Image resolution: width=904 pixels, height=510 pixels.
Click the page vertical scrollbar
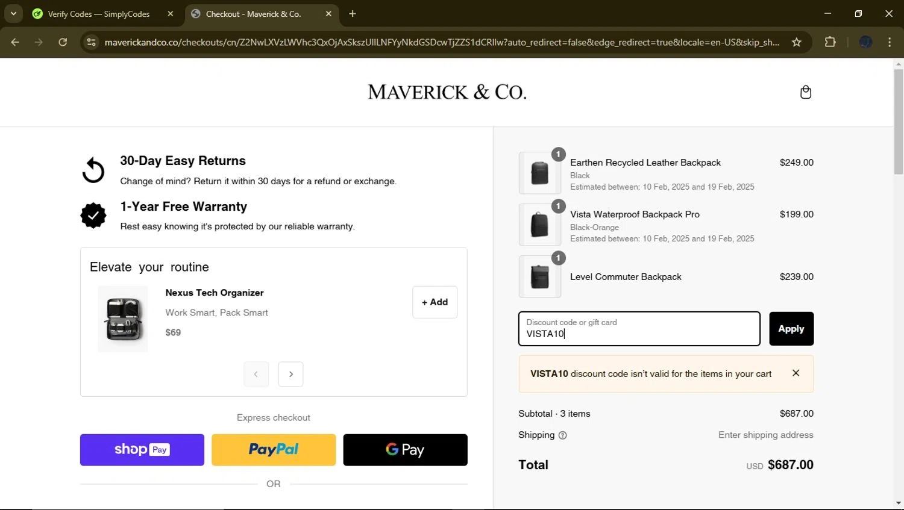click(899, 122)
